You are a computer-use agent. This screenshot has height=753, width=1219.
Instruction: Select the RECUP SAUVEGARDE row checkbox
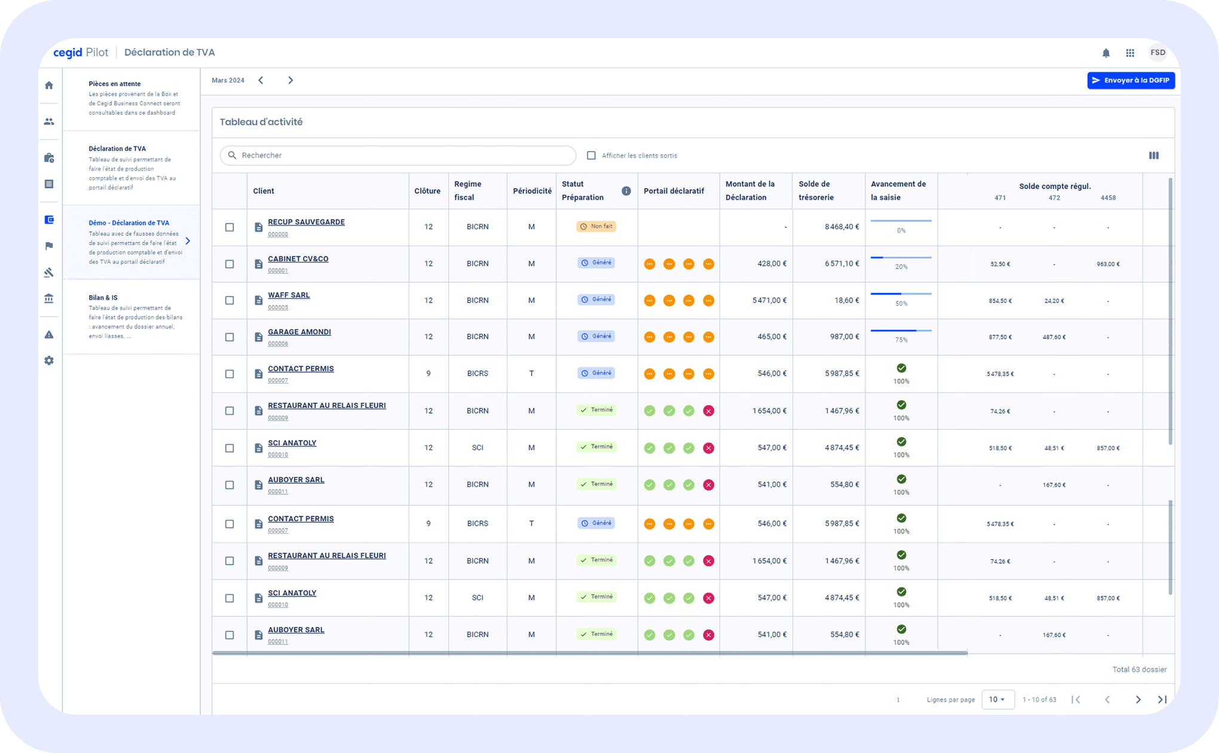tap(229, 227)
